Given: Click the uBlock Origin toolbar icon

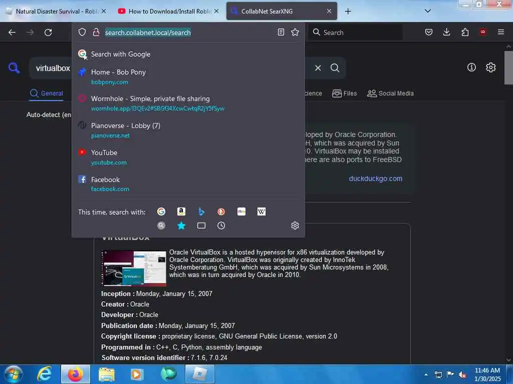Looking at the screenshot, I should tap(483, 32).
